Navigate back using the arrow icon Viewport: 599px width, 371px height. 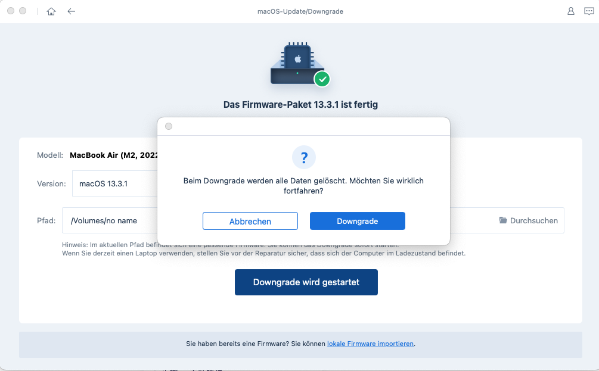coord(72,11)
